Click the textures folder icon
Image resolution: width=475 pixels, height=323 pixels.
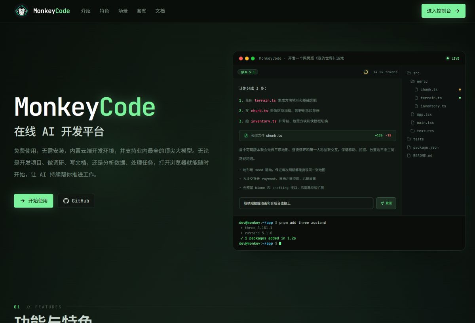[412, 131]
